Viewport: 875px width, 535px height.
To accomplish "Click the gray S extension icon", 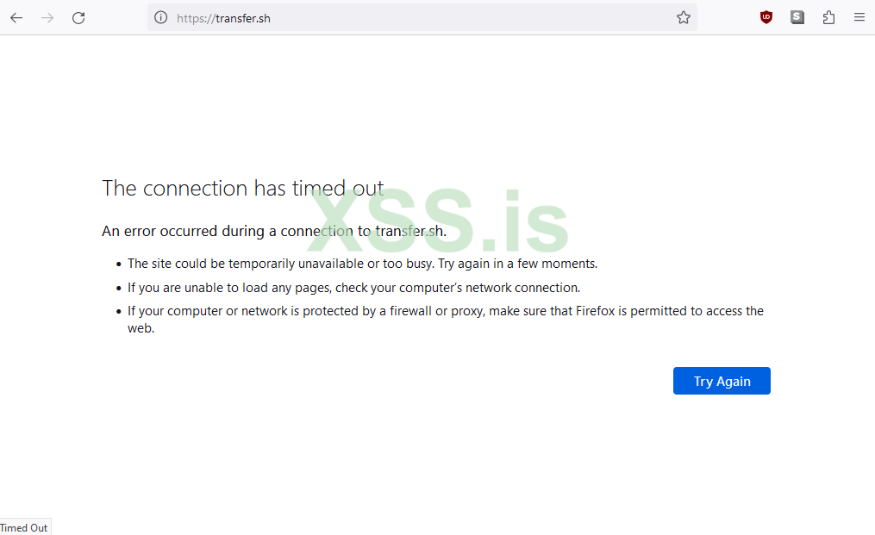I will pyautogui.click(x=797, y=17).
